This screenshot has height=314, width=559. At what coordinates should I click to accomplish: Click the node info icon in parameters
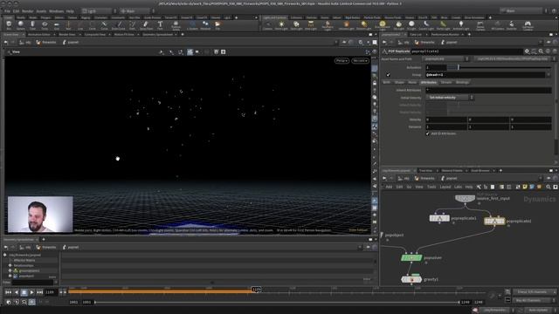[548, 51]
